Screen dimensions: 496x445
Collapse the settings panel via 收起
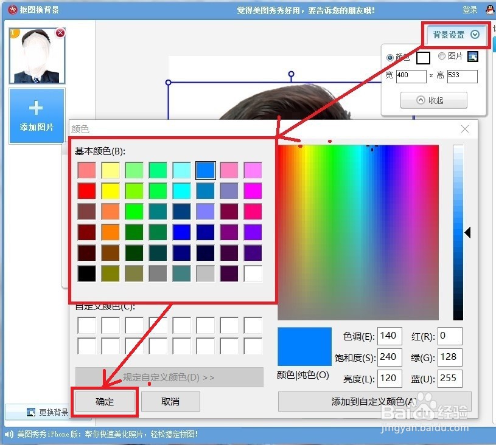pyautogui.click(x=433, y=100)
